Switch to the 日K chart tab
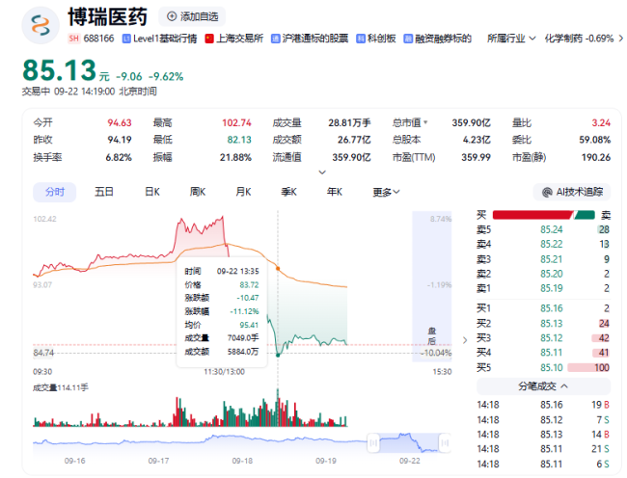The height and width of the screenshot is (478, 627). tap(152, 192)
